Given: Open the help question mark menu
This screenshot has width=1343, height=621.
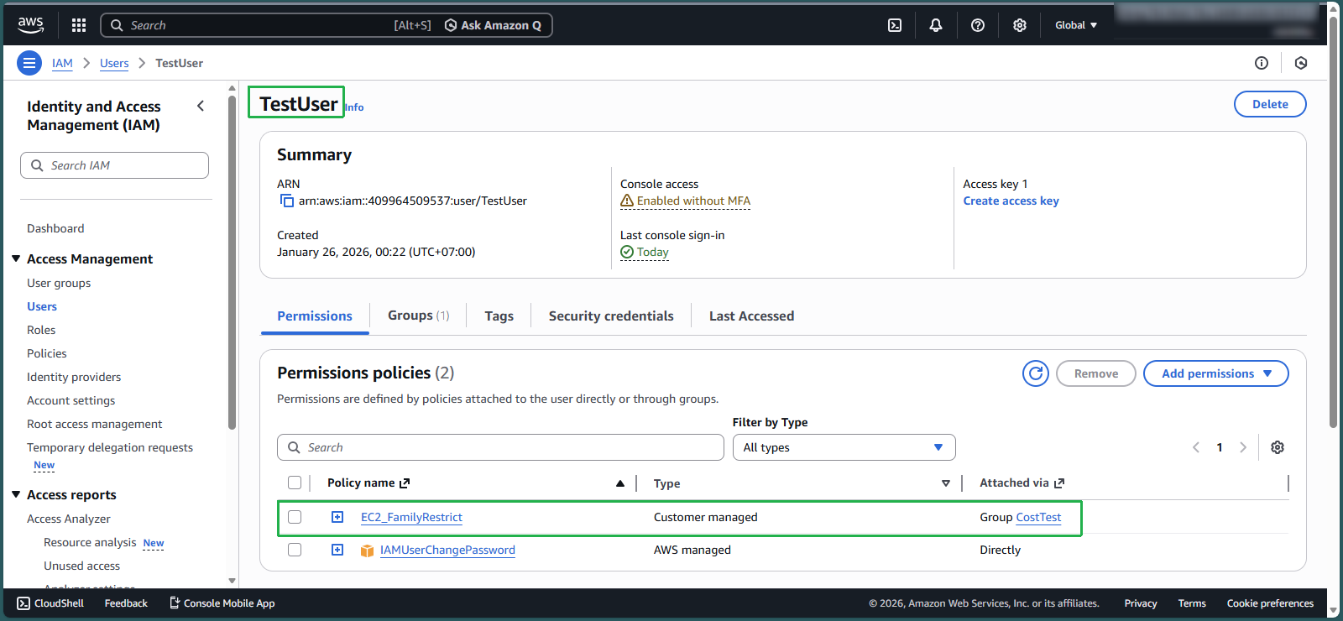Looking at the screenshot, I should 978,25.
